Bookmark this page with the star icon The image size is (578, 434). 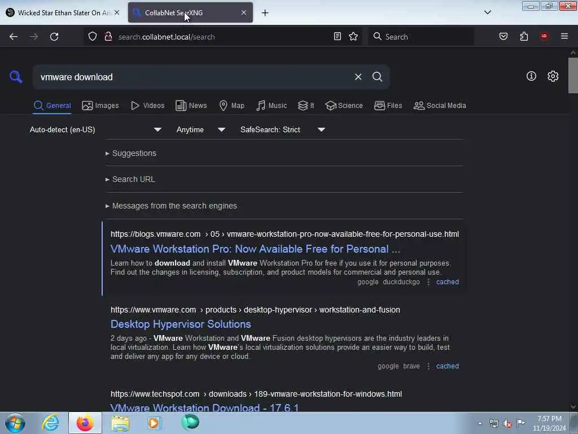coord(353,36)
